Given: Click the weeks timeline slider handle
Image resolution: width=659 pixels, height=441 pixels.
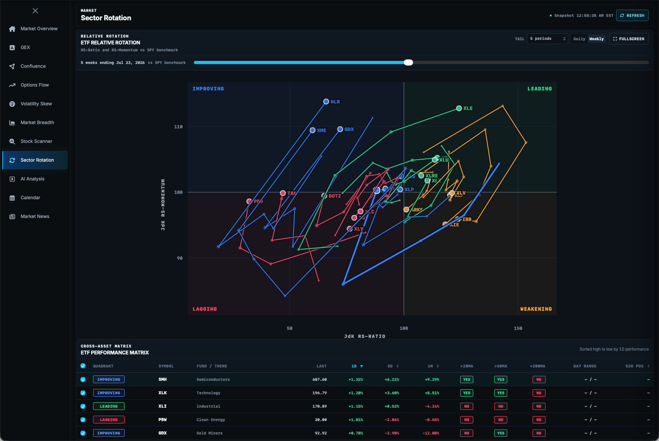Looking at the screenshot, I should tap(408, 62).
